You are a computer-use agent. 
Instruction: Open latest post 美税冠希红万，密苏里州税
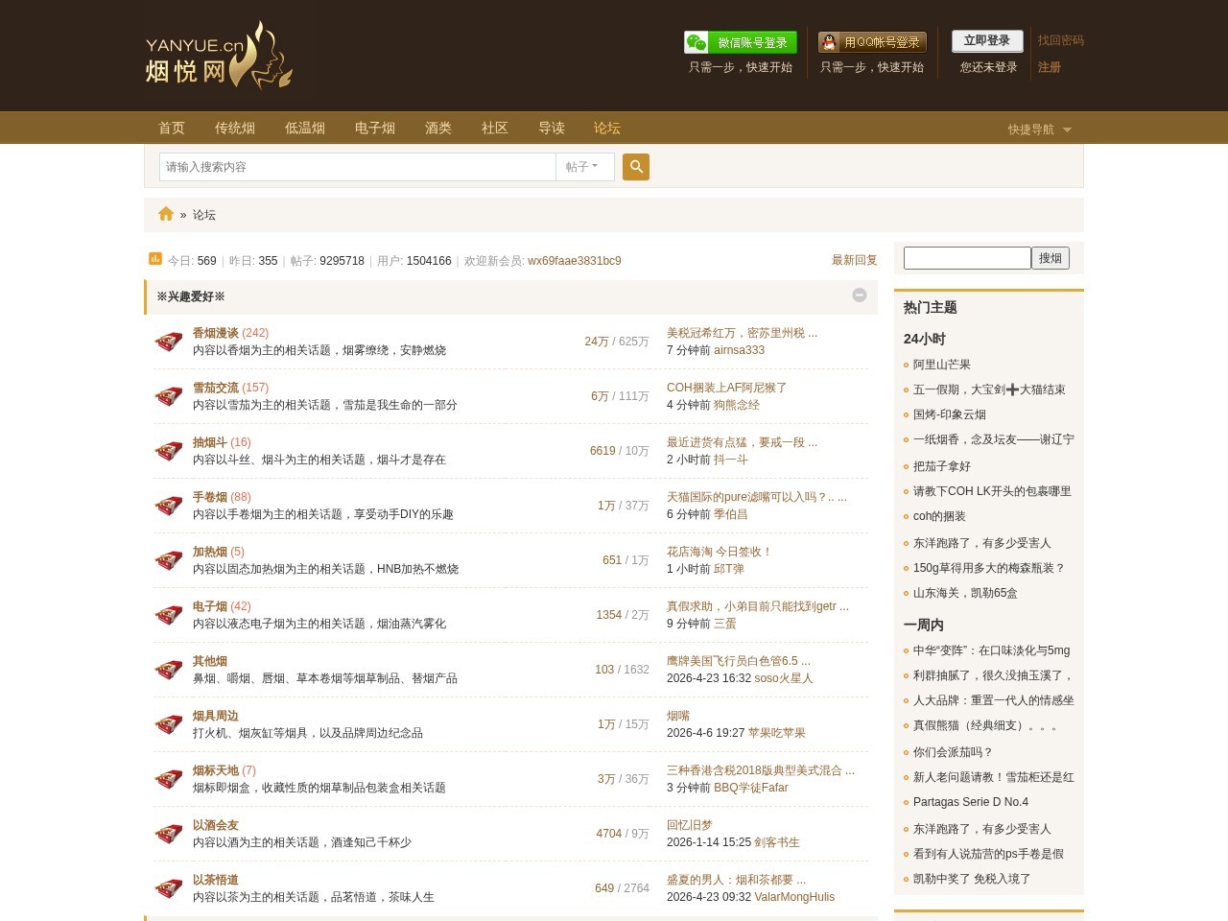(743, 333)
